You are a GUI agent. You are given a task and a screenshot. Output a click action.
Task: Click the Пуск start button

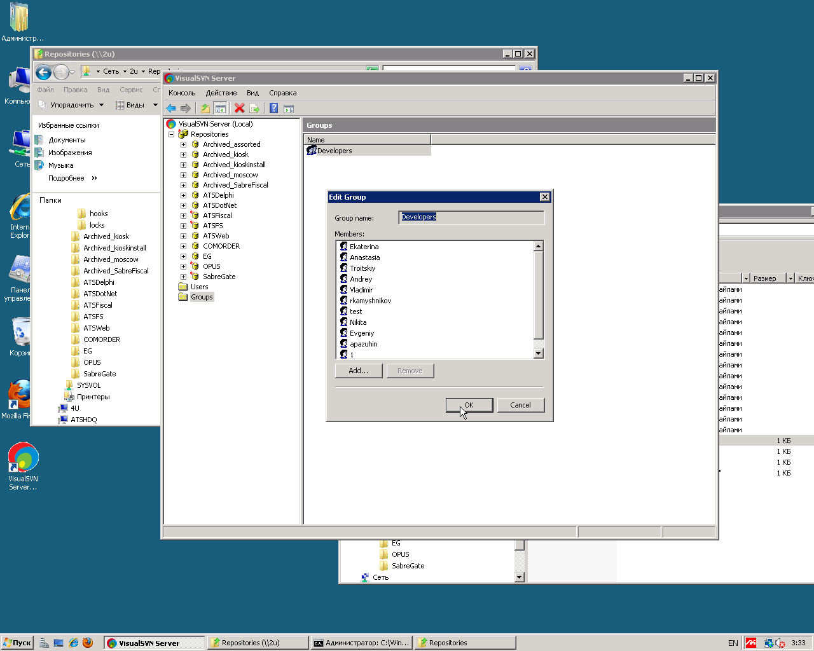(17, 643)
